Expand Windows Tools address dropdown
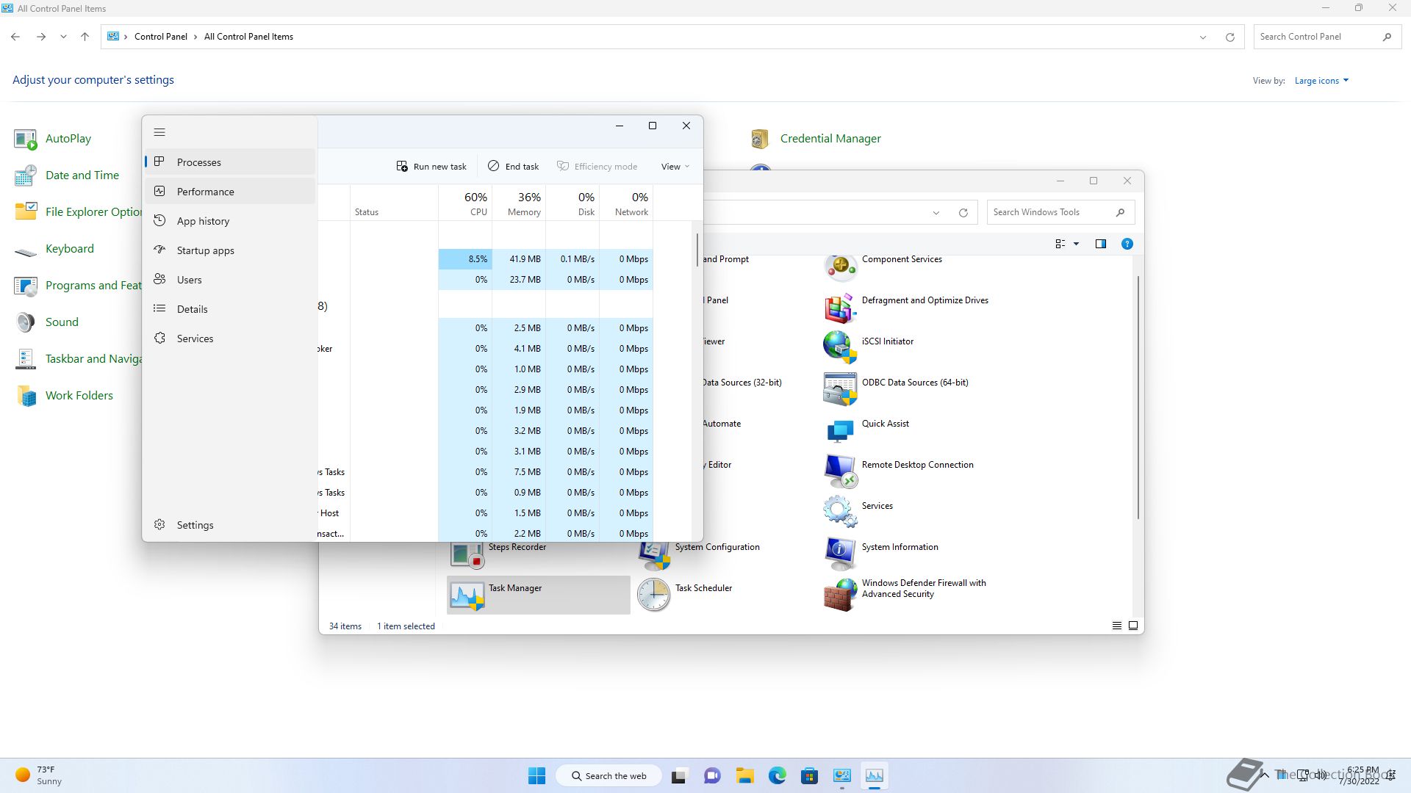Image resolution: width=1411 pixels, height=793 pixels. 936,213
